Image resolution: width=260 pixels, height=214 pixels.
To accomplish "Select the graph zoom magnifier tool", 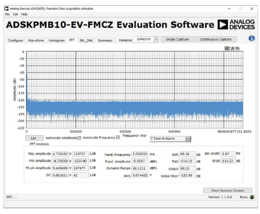I will [232, 48].
